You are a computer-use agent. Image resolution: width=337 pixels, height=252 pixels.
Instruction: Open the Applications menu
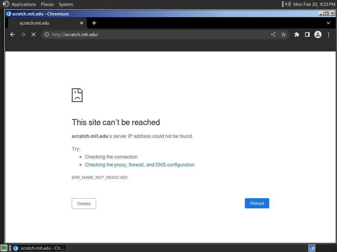[24, 4]
